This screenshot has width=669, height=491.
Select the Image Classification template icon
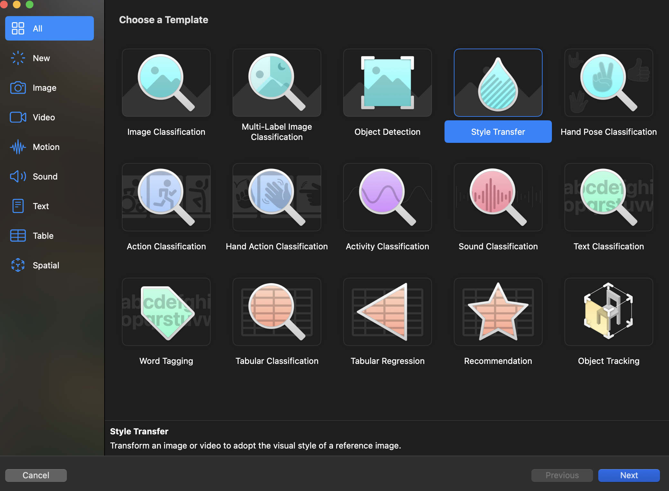(166, 83)
